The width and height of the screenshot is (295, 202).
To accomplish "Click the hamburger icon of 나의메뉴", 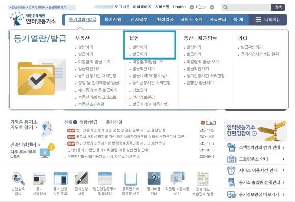I will click(258, 19).
